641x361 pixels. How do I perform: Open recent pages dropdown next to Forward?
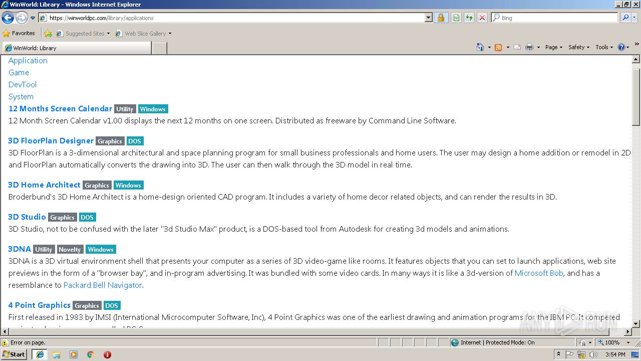point(33,18)
